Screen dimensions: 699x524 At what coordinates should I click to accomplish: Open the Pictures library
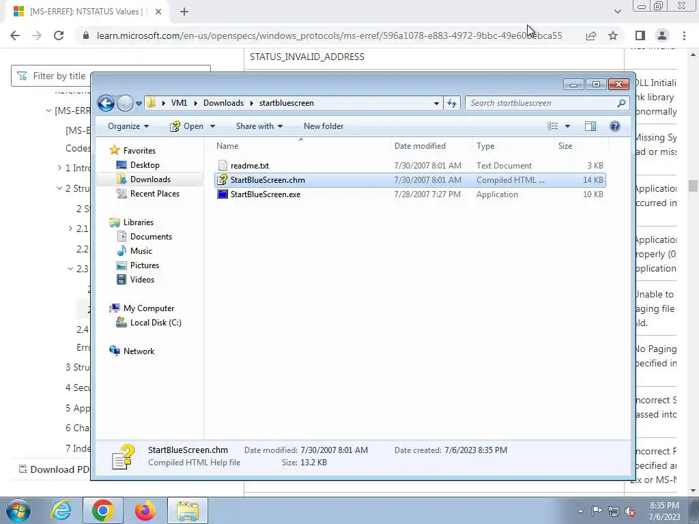point(145,265)
